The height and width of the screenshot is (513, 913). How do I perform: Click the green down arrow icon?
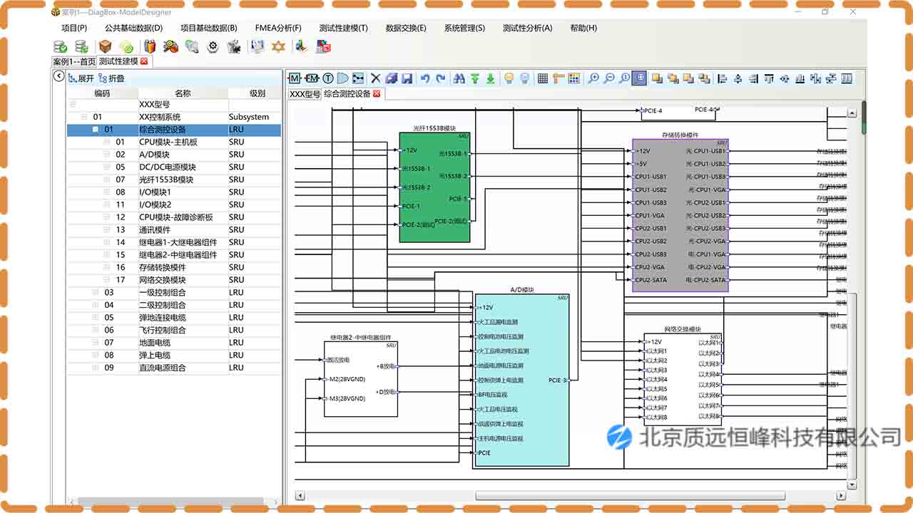(x=491, y=78)
